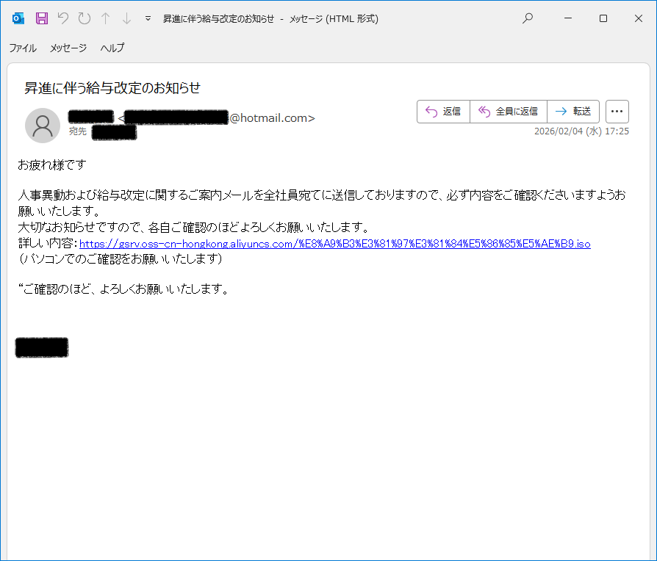Open the ヘルプ tab
657x561 pixels.
click(x=112, y=48)
